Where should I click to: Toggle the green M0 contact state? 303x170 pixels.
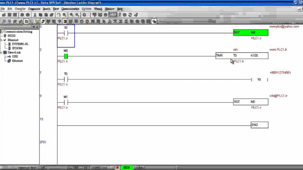point(66,56)
